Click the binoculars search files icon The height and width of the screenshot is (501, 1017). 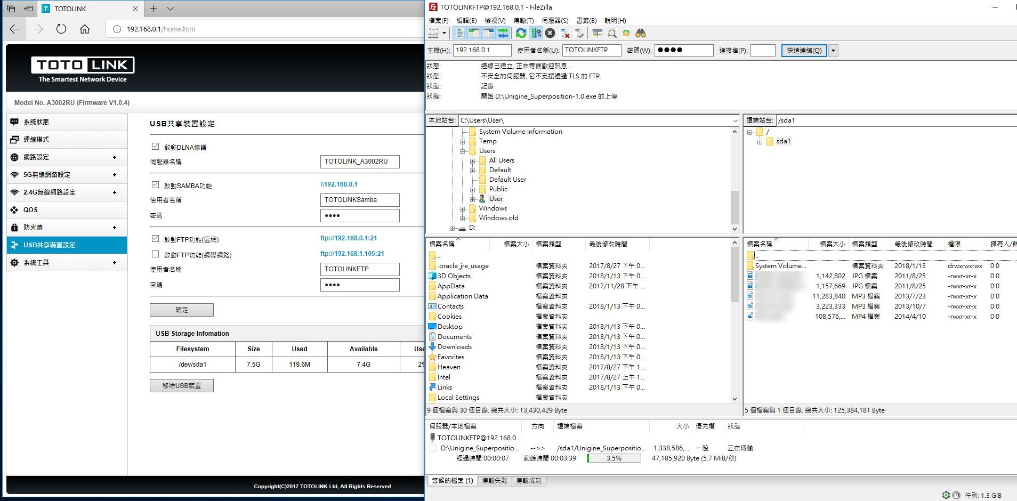coord(641,33)
